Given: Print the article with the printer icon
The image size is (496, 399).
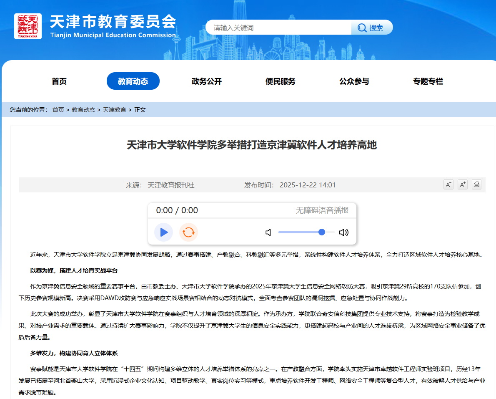Looking at the screenshot, I should click(476, 184).
